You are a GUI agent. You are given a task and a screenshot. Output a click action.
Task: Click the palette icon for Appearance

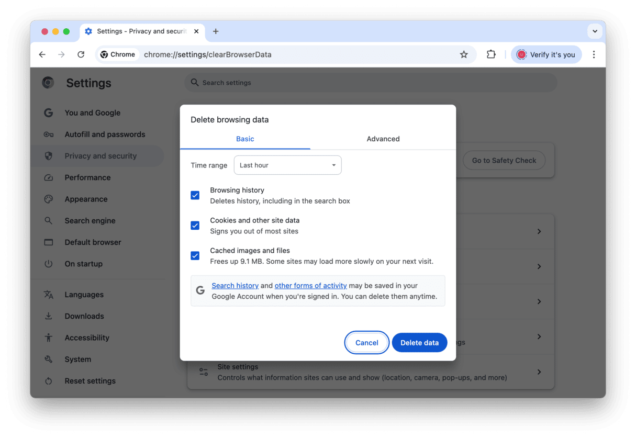(48, 199)
